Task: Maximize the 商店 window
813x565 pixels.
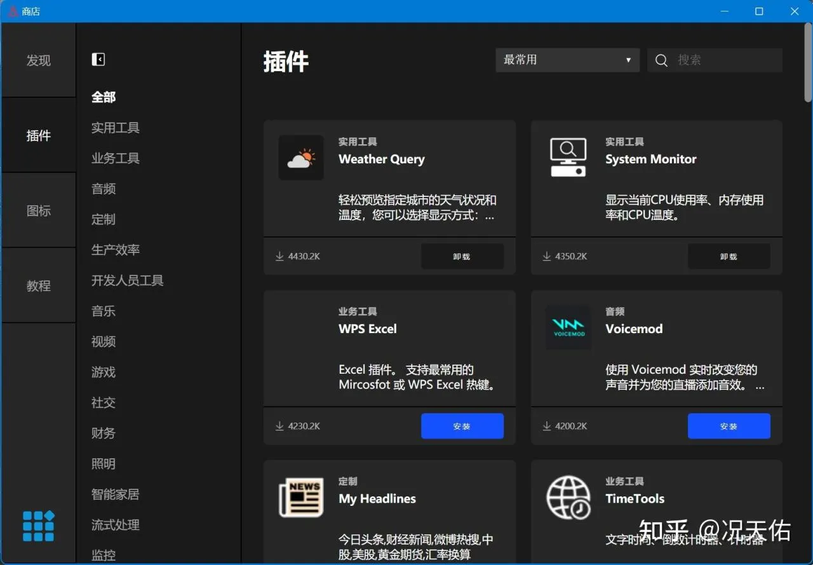Action: point(759,11)
